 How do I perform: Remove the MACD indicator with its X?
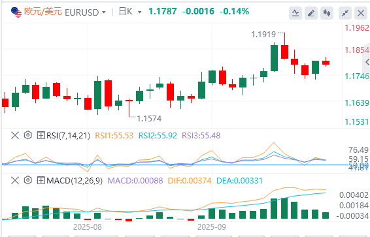coord(15,181)
